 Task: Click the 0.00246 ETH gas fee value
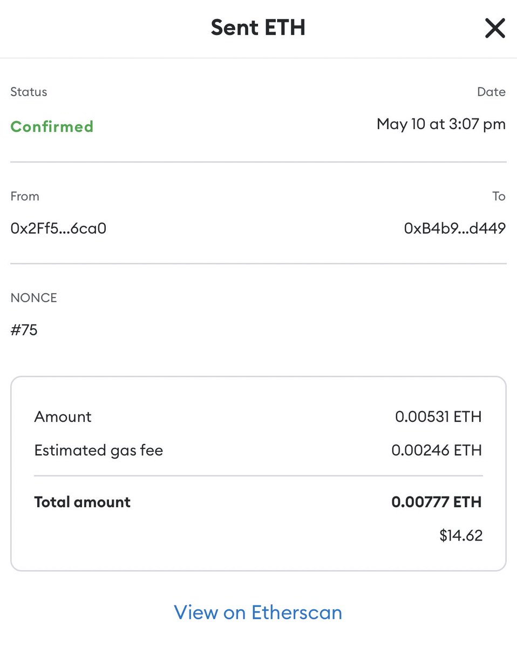[437, 450]
